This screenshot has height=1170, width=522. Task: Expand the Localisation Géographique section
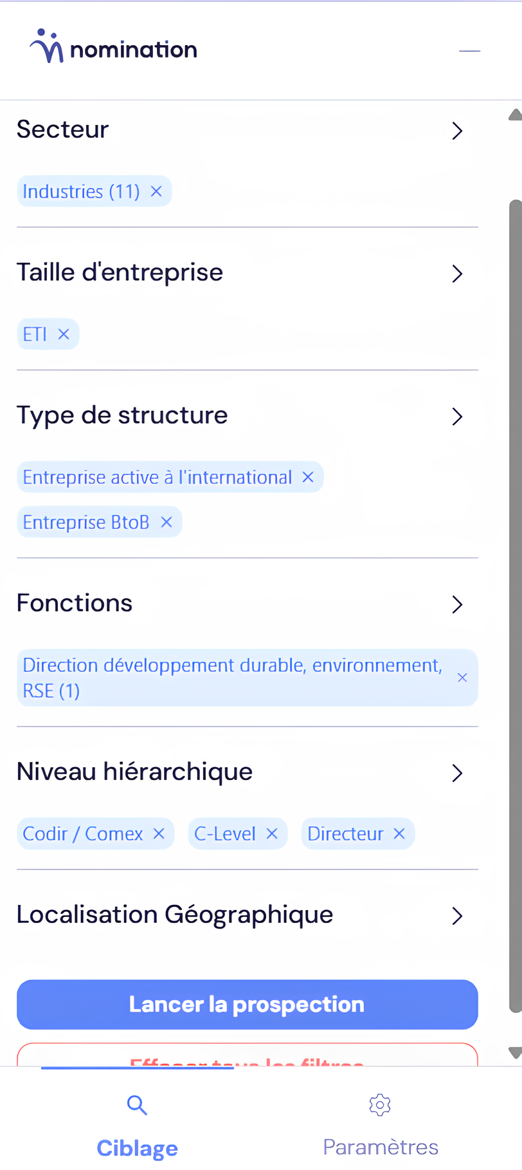coord(457,916)
